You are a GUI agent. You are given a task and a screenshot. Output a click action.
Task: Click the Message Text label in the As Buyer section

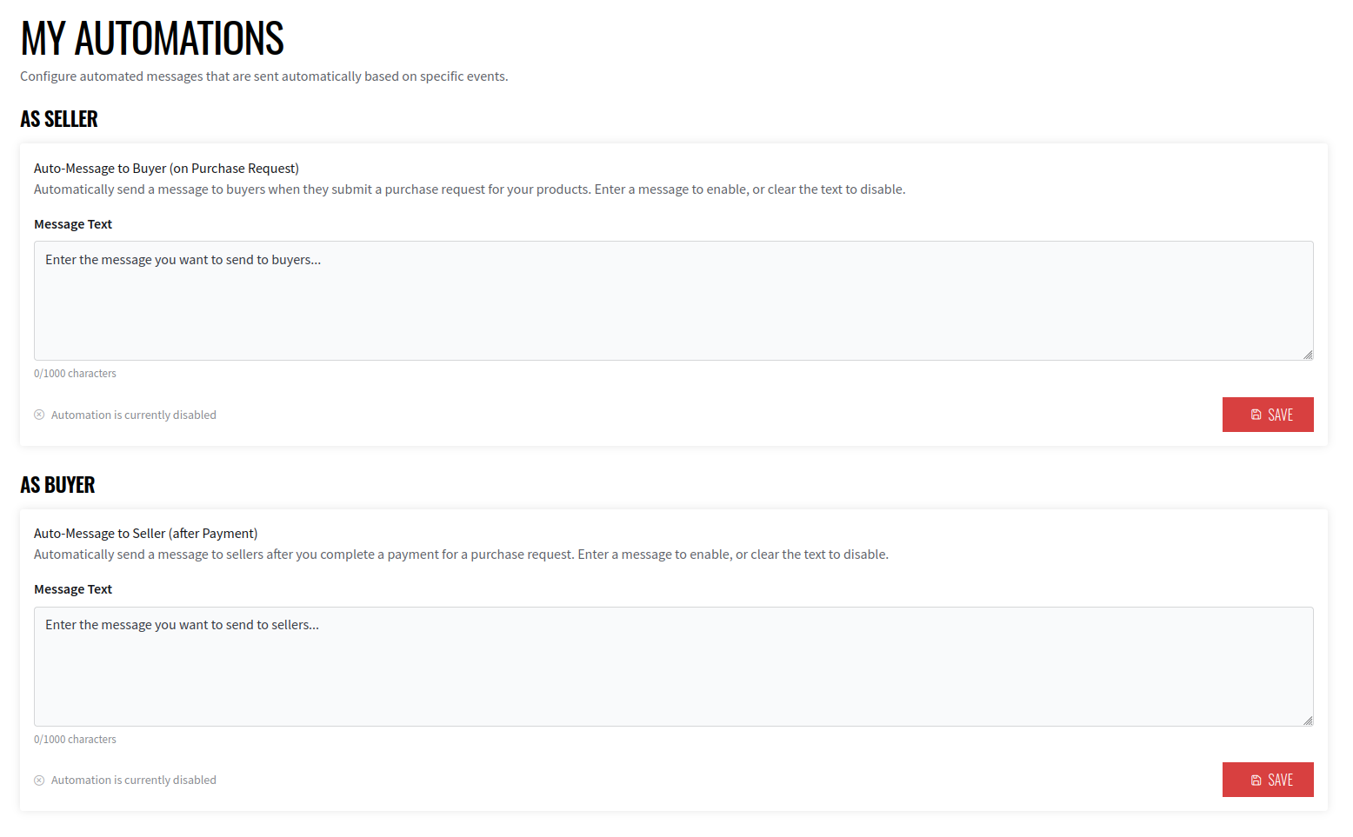[x=73, y=589]
